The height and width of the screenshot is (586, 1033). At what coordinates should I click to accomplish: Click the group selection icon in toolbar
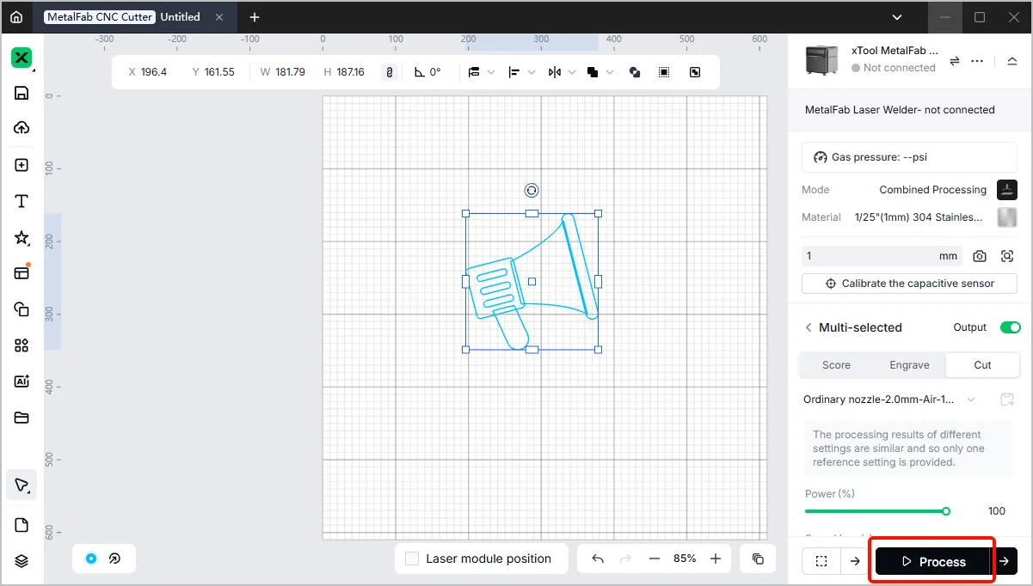point(664,72)
